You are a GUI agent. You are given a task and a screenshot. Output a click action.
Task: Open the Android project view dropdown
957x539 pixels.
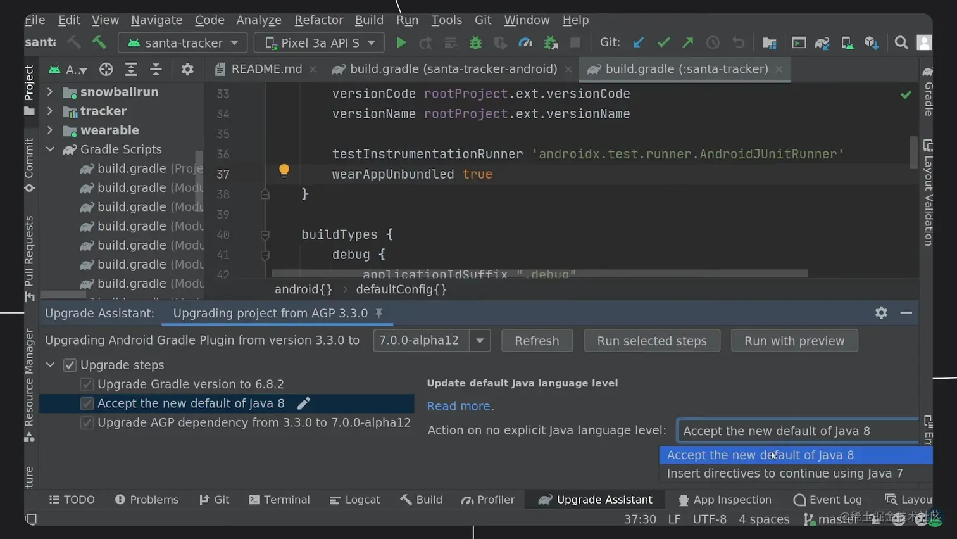pos(68,69)
